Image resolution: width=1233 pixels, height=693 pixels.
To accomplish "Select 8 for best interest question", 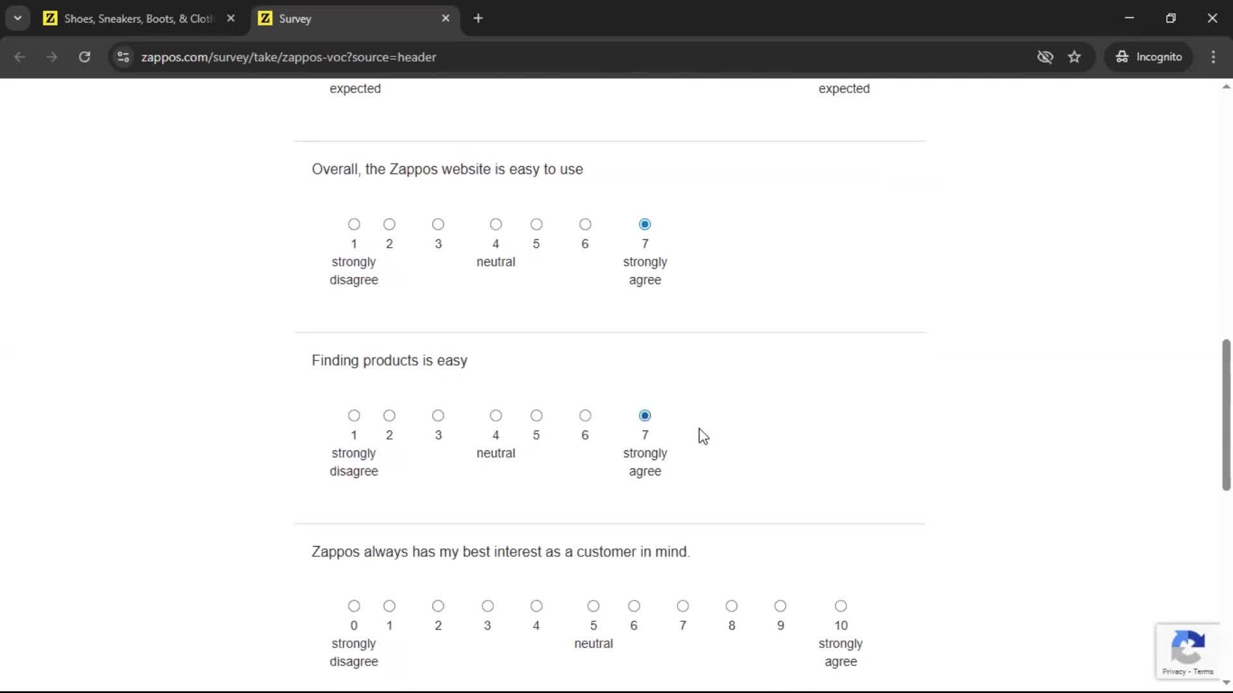I will click(x=731, y=606).
